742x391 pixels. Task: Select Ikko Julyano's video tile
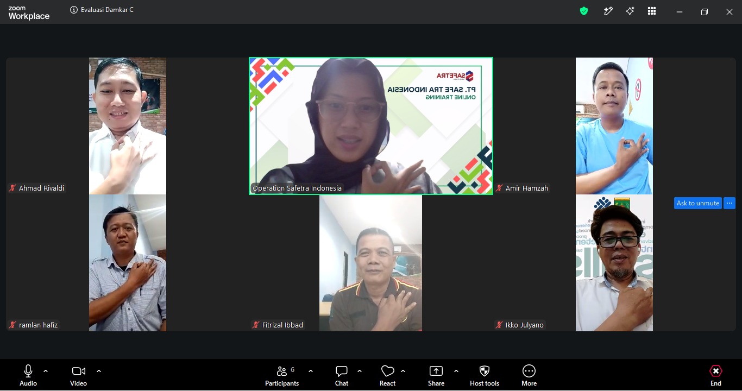tap(614, 263)
